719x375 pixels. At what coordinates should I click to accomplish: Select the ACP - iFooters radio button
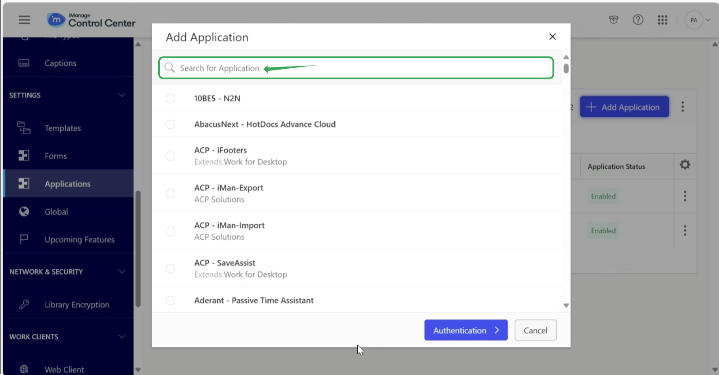coord(170,156)
